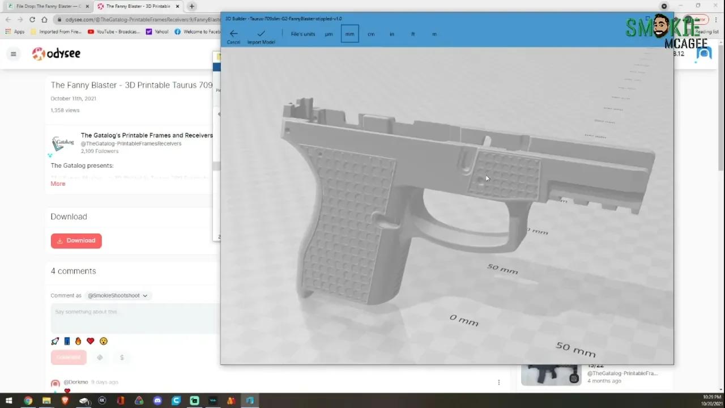Select the rocket emoji reaction
Screen dimensions: 725x408
pyautogui.click(x=54, y=341)
